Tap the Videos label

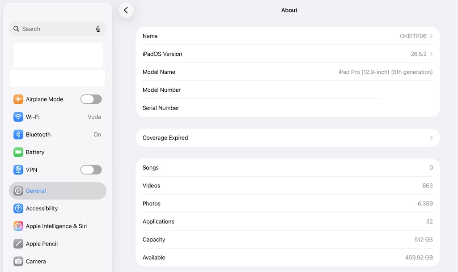[x=151, y=186]
